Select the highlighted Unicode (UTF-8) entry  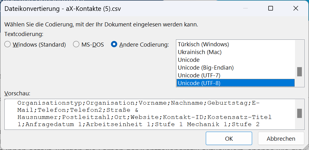click(236, 83)
